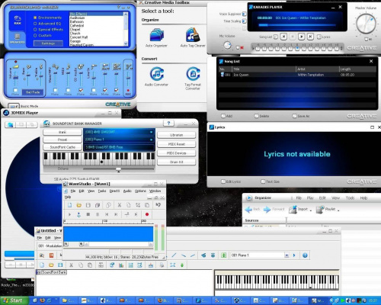Viewport: 381px width, 305px height.
Task: Toggle the Voice Suppress option in Karaoke Player
Action: tap(244, 14)
